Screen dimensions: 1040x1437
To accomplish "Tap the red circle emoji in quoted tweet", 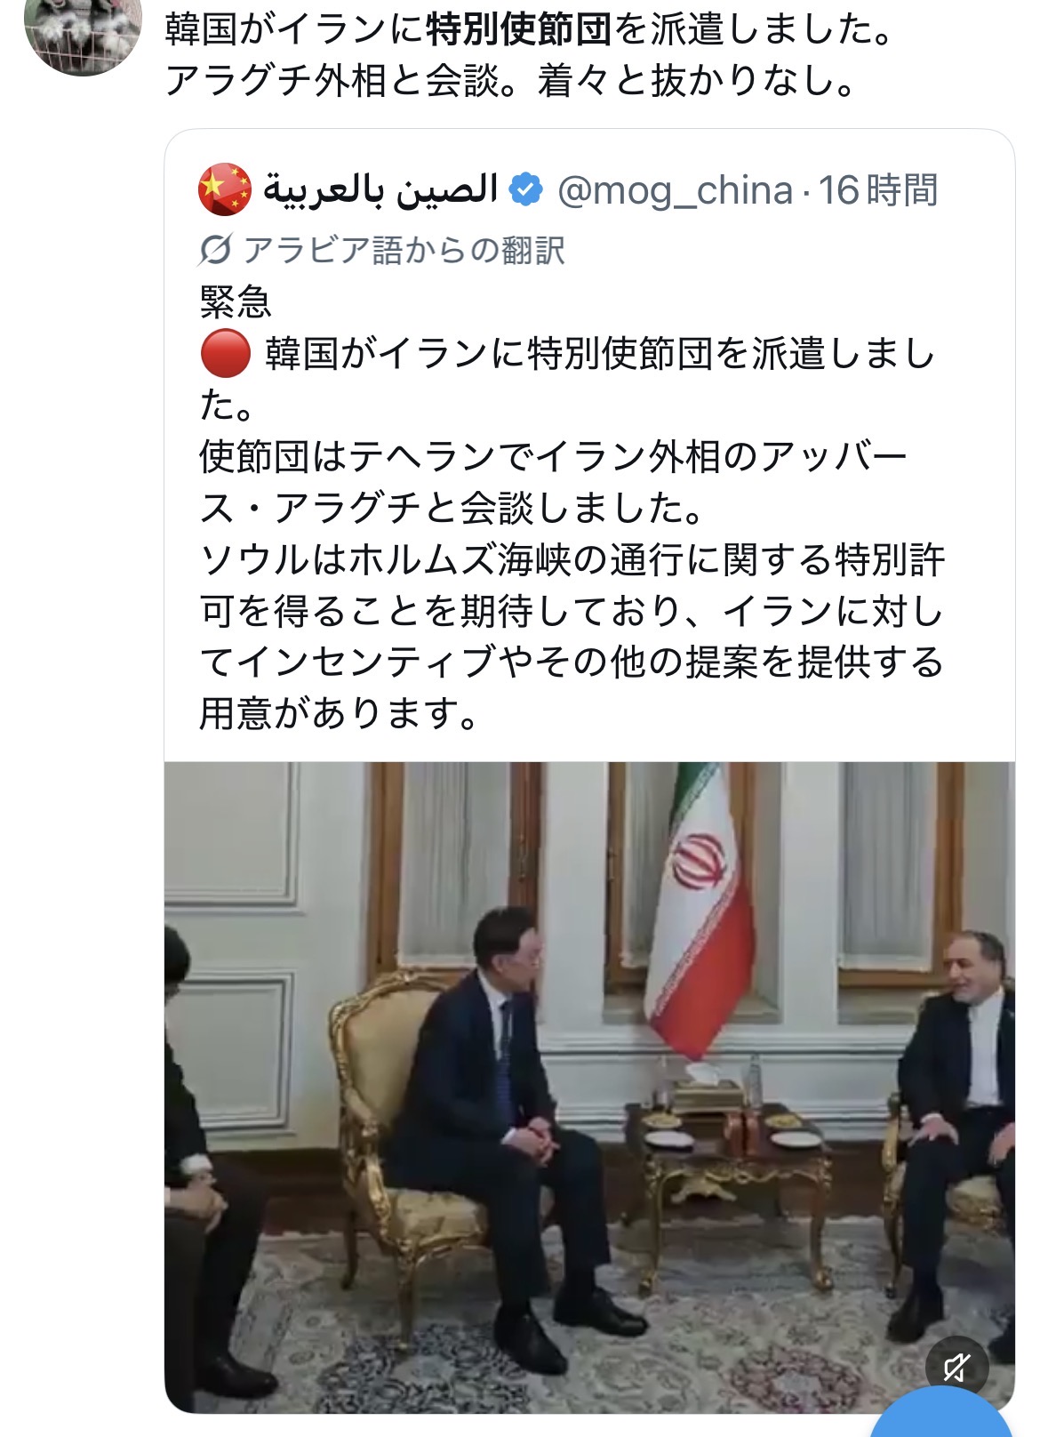I will point(225,354).
